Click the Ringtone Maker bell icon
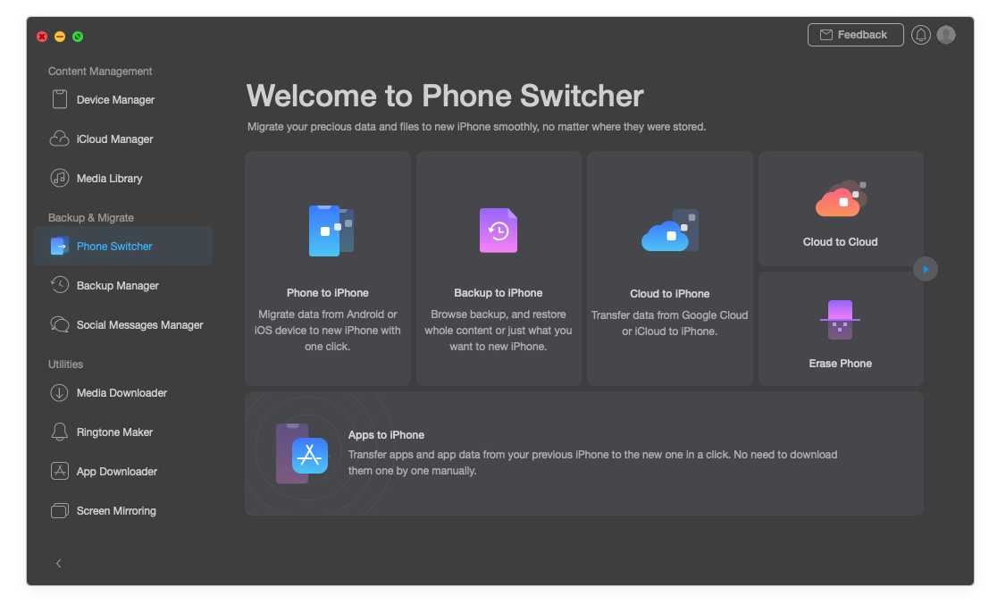The height and width of the screenshot is (604, 989). coord(60,432)
